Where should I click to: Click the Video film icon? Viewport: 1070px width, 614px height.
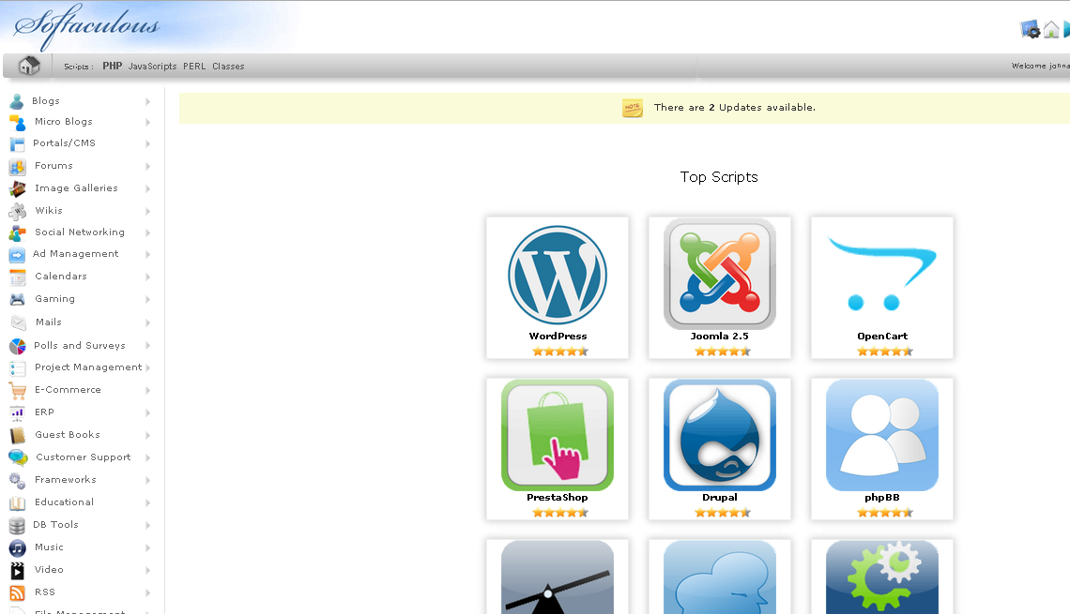click(17, 570)
